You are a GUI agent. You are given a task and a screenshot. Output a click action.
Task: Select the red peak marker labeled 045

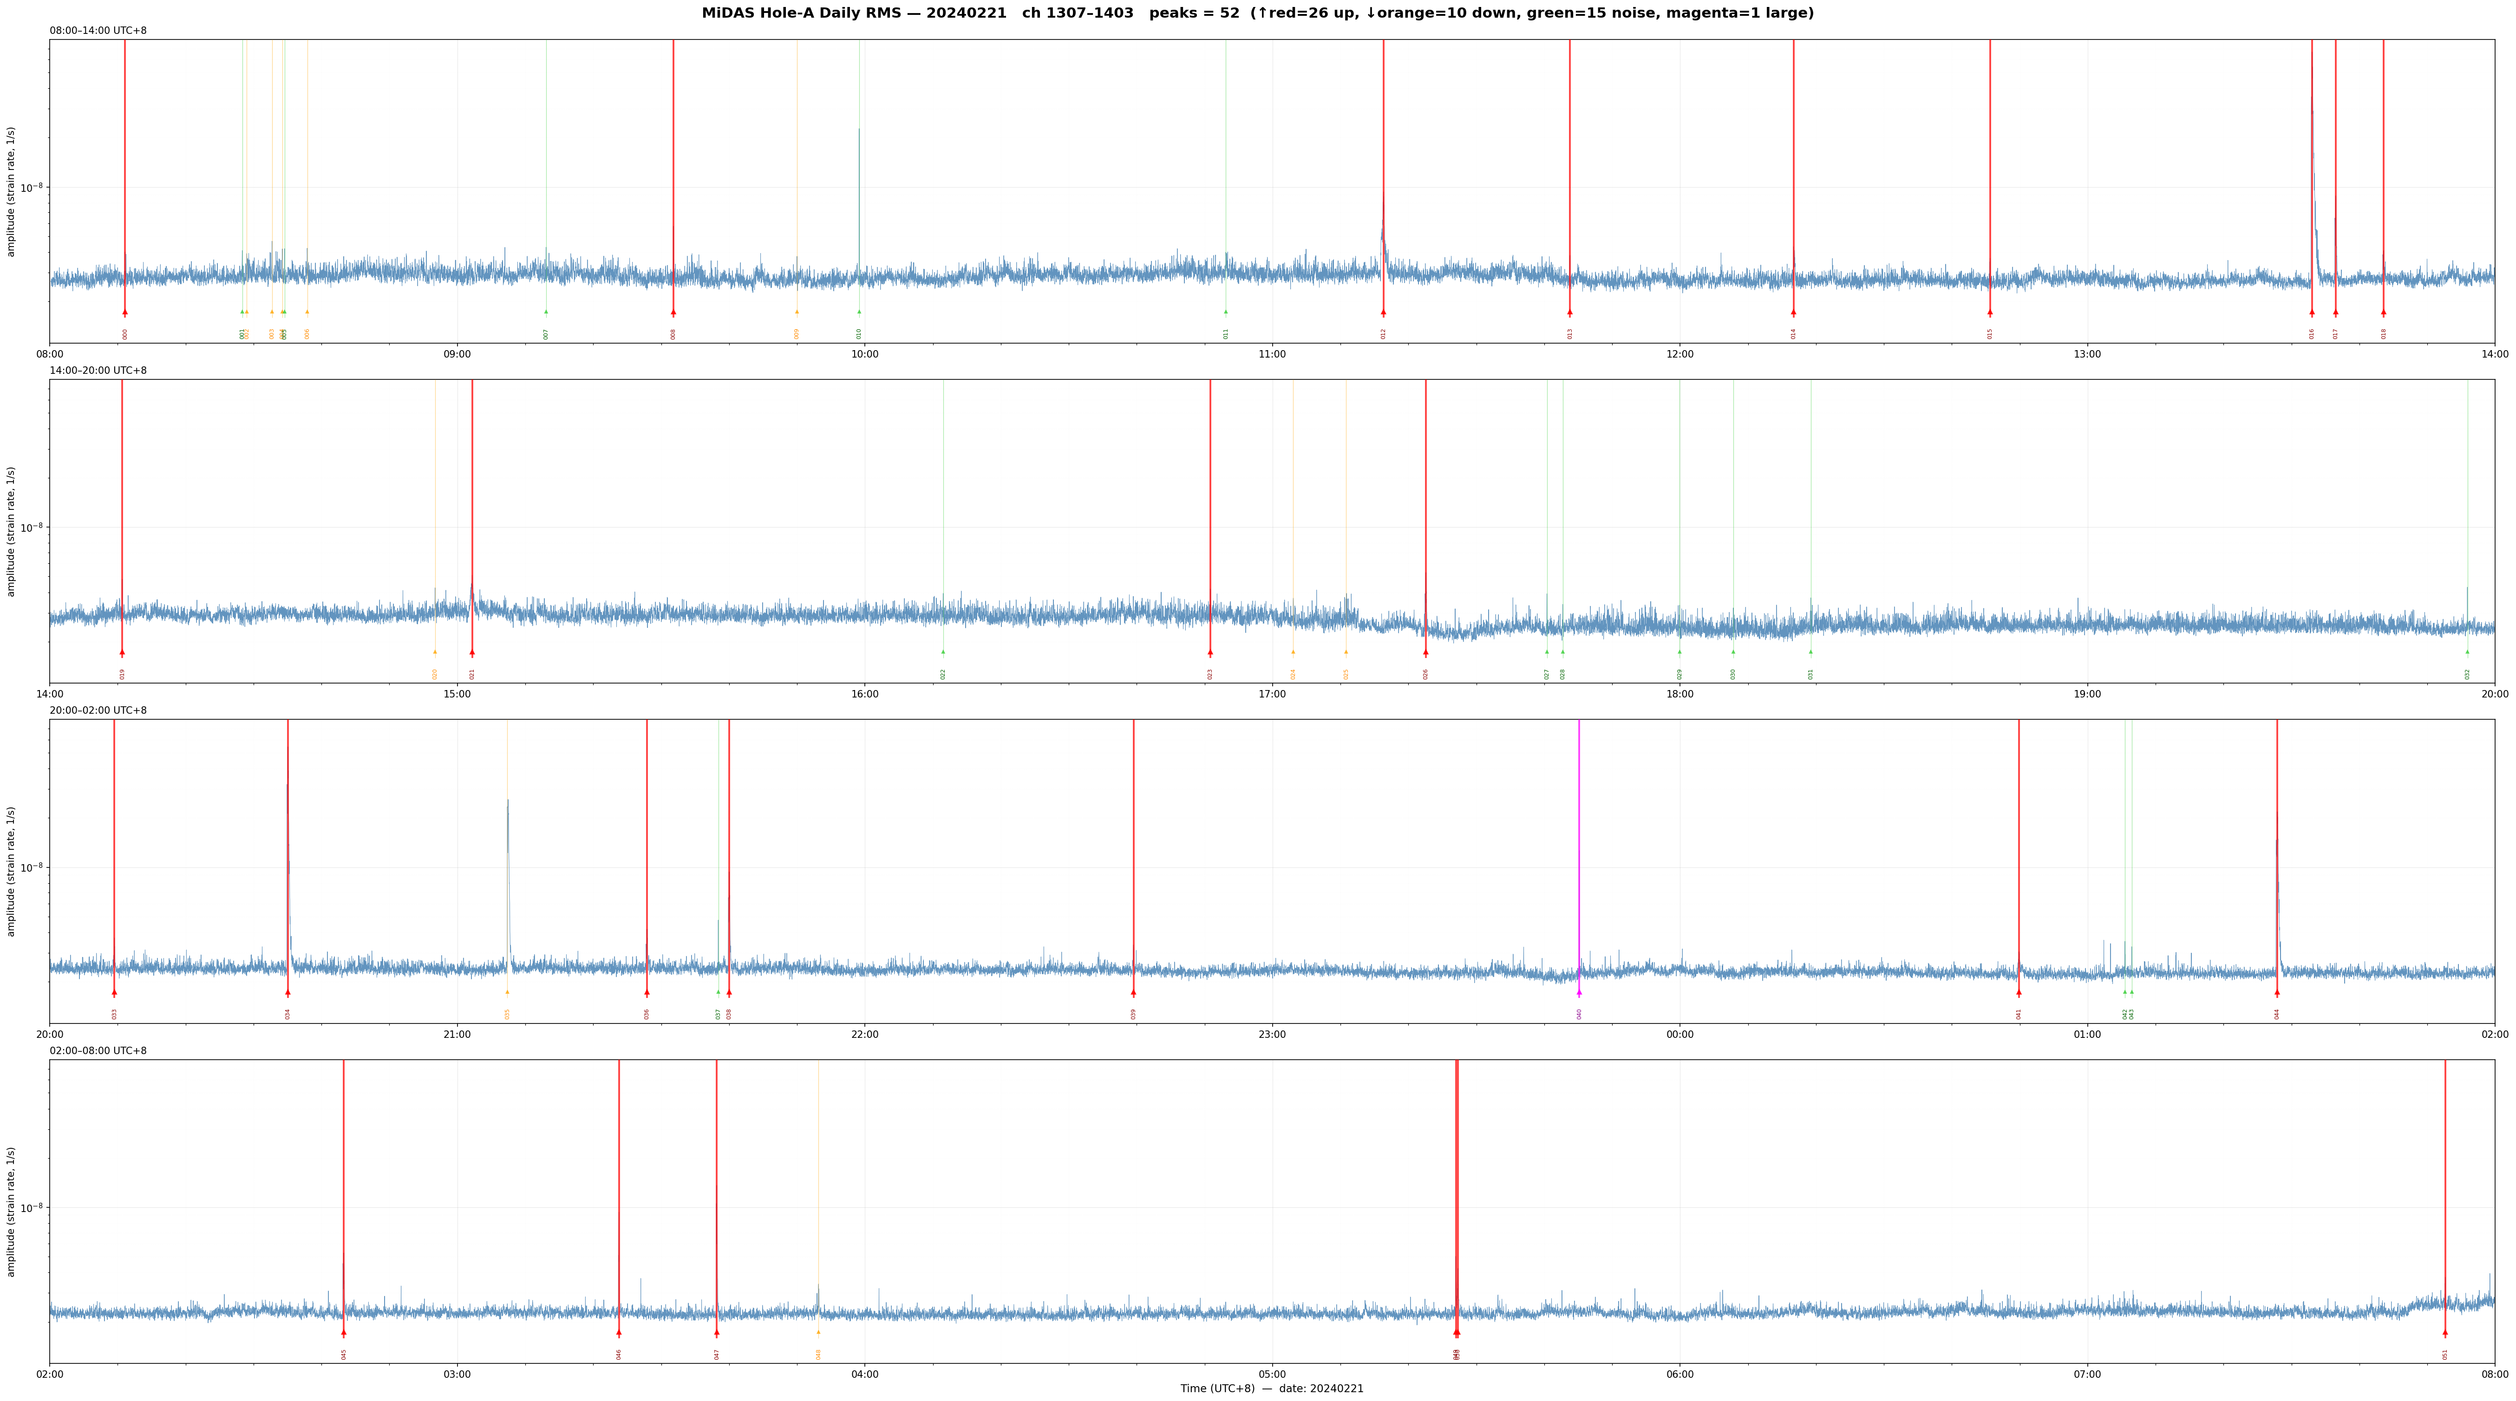(344, 1333)
